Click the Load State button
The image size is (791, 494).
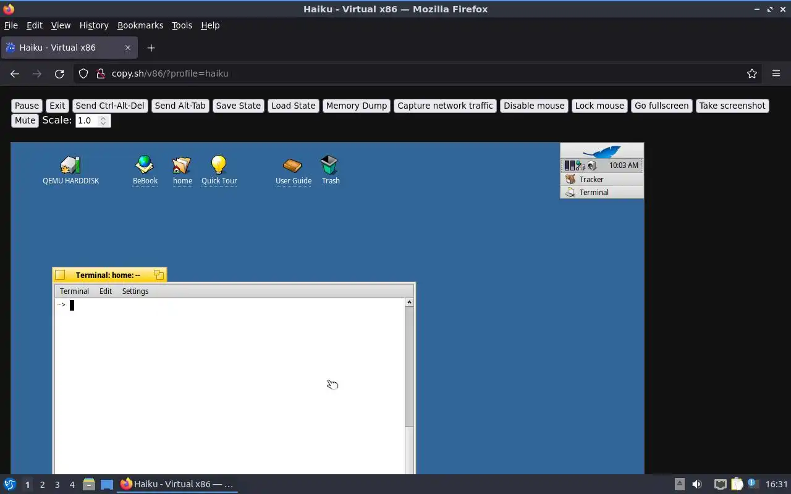(293, 106)
